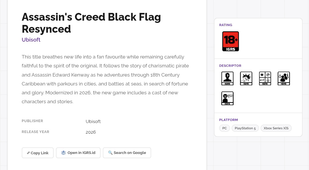
Task: Click the chain link icon in Copy Link
Action: tap(28, 153)
